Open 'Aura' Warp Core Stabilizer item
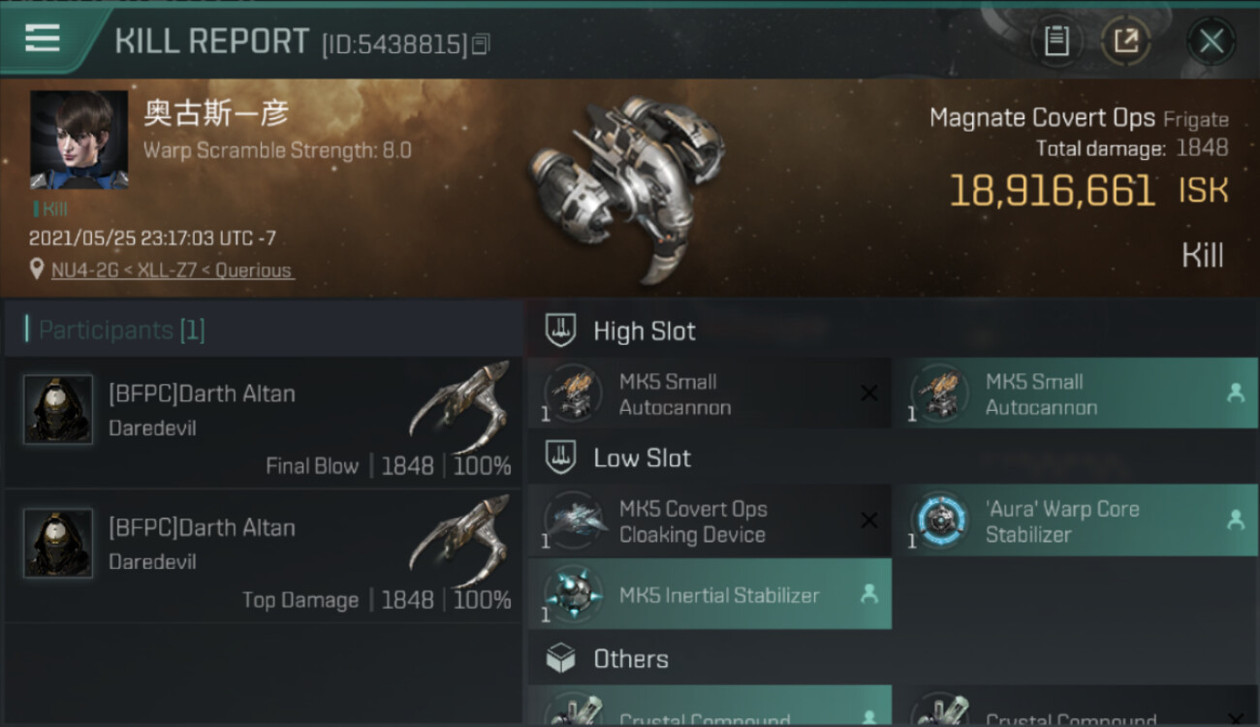 [x=1074, y=522]
